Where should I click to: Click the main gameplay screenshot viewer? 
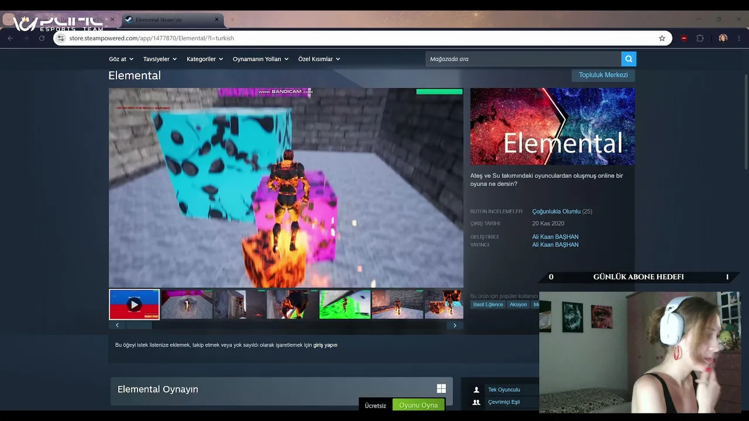286,188
